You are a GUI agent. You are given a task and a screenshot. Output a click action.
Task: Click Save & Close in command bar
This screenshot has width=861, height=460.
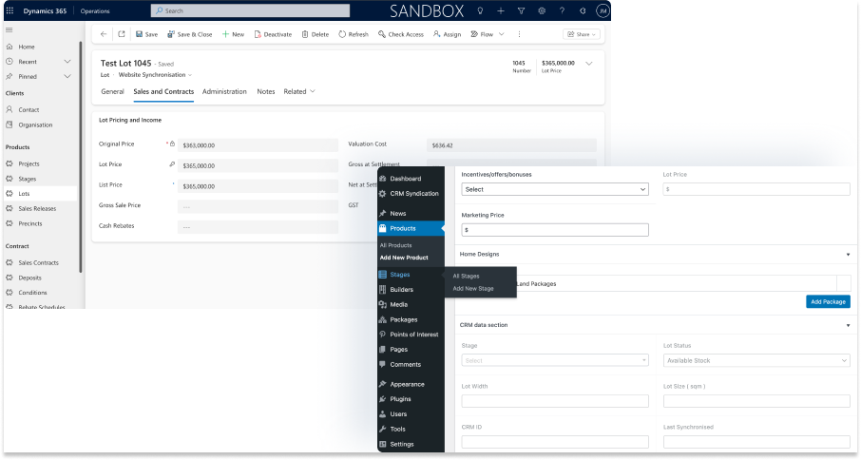pos(190,34)
